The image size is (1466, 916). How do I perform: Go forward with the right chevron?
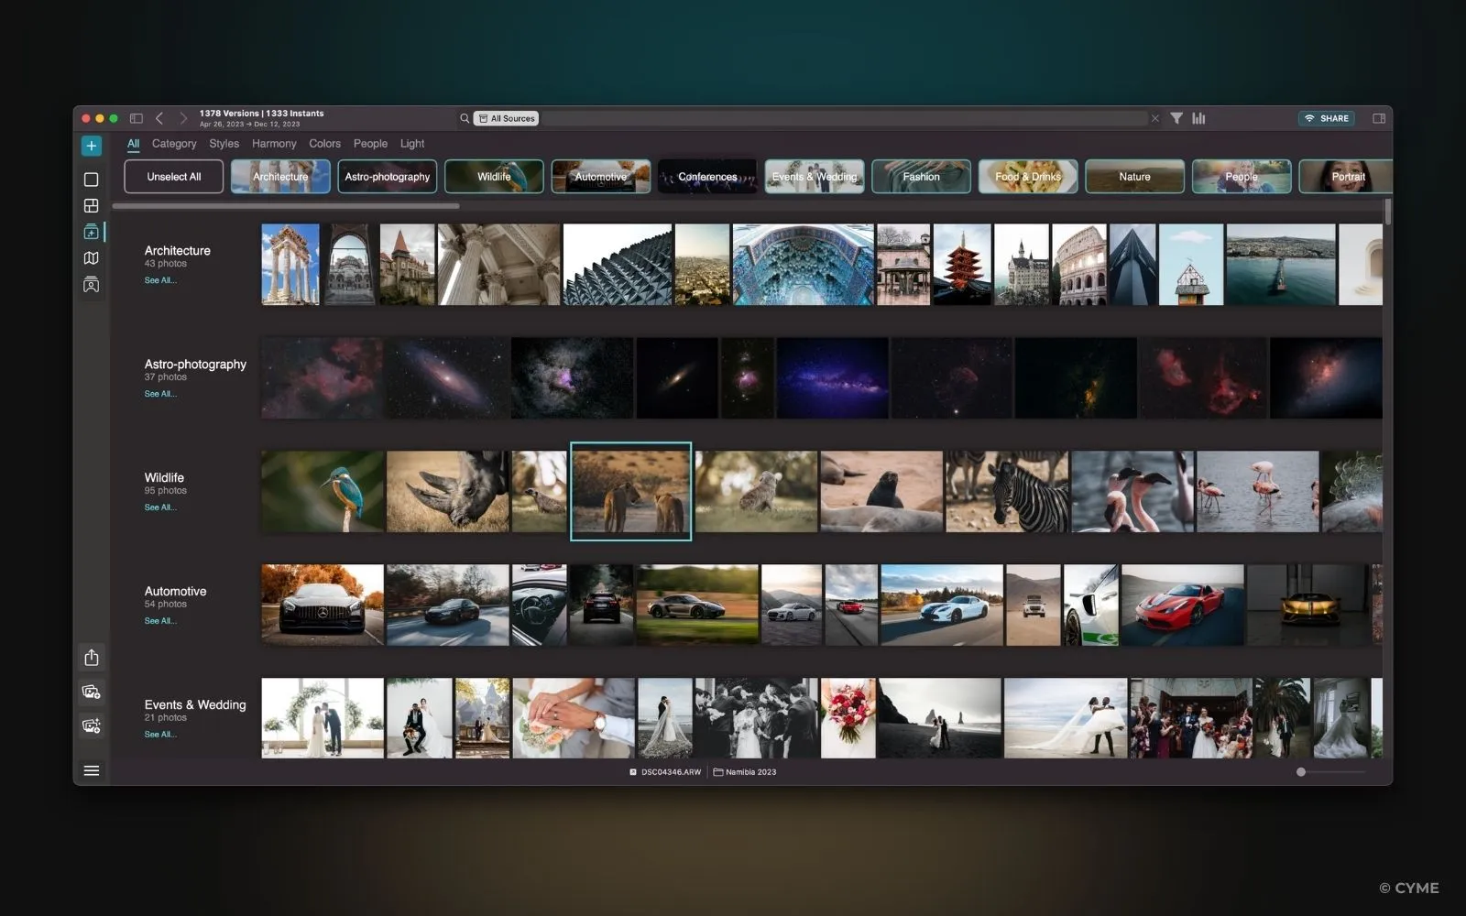[x=183, y=118]
